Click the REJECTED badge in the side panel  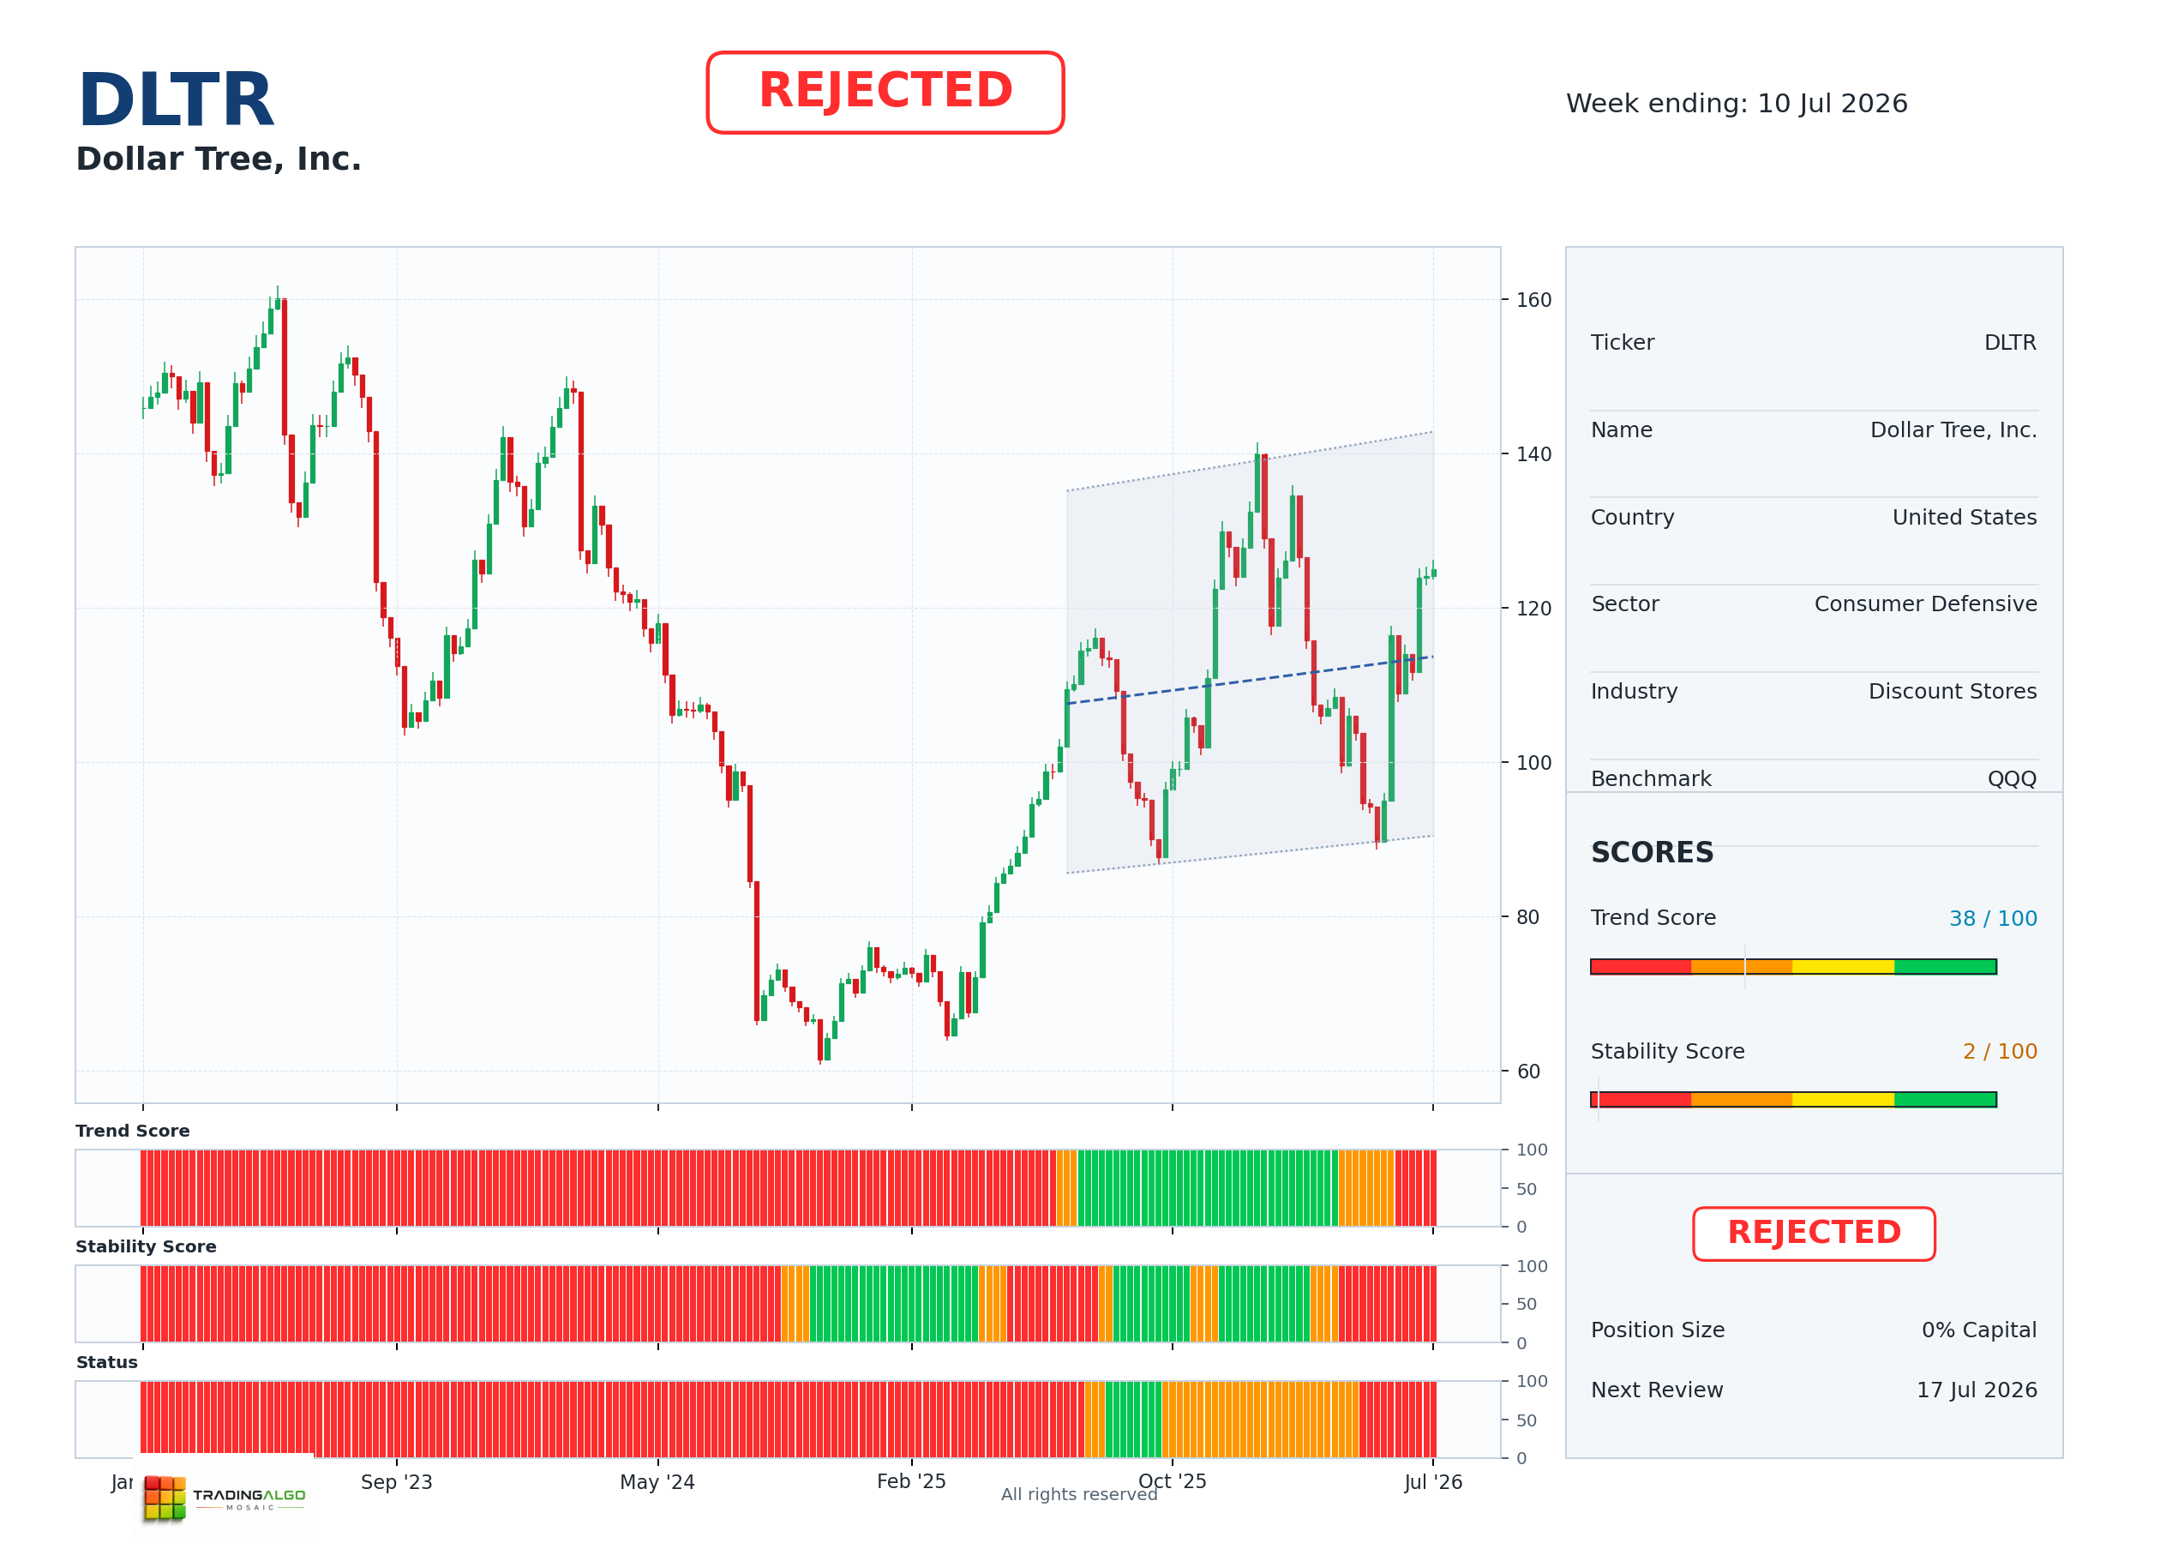(1814, 1234)
